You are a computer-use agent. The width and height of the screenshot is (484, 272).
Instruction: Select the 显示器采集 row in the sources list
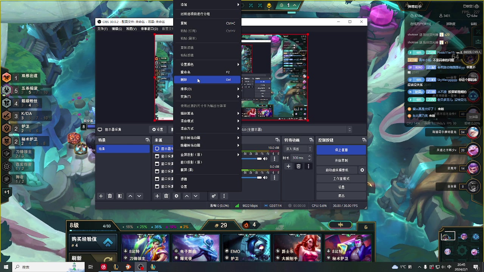pos(164,149)
